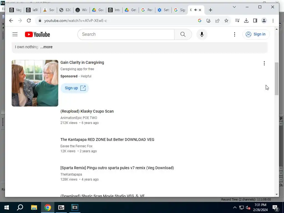Switch to the Sig tab

180,10
